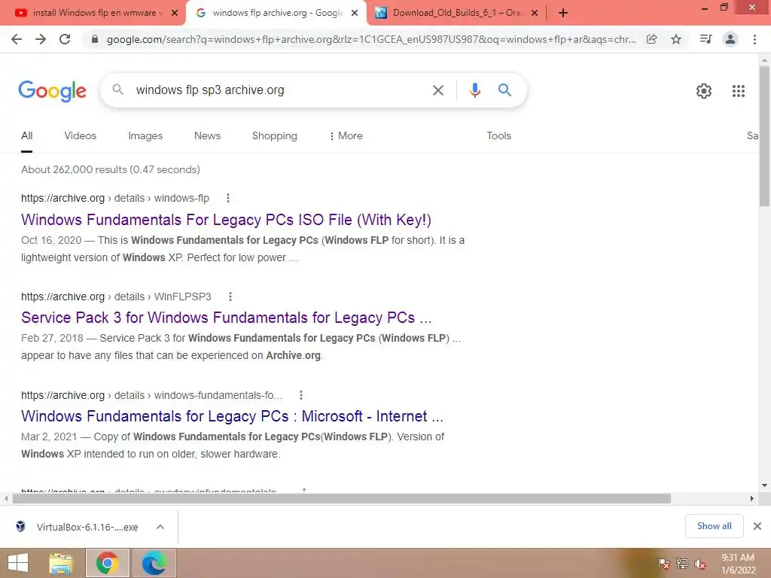Click the Google logo
Viewport: 771px width, 578px height.
coord(52,91)
